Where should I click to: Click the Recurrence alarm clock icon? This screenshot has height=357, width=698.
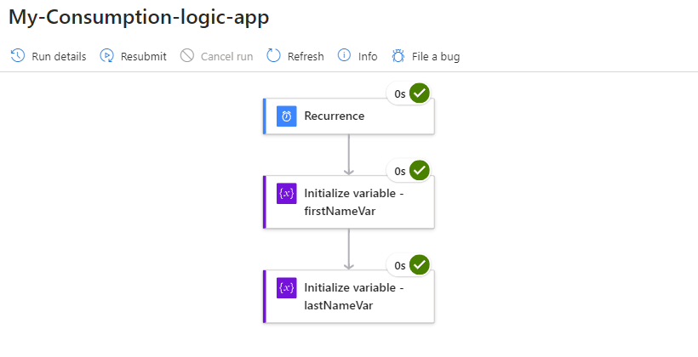[x=287, y=116]
